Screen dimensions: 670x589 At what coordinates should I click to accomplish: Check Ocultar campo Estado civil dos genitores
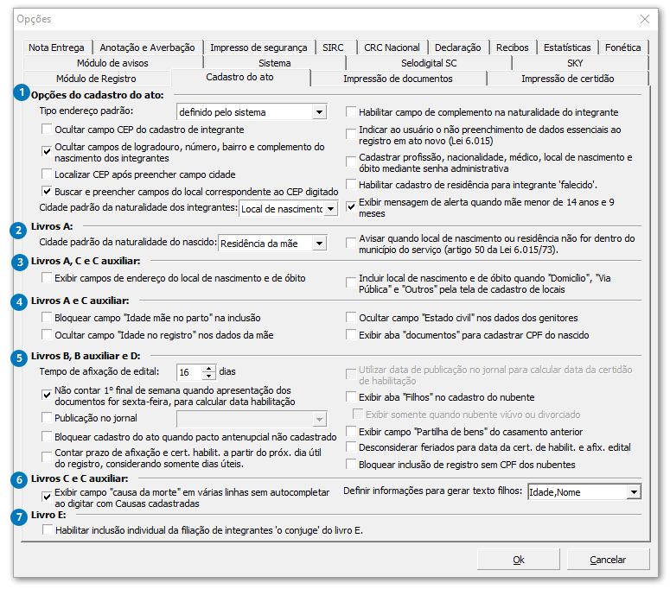point(351,318)
